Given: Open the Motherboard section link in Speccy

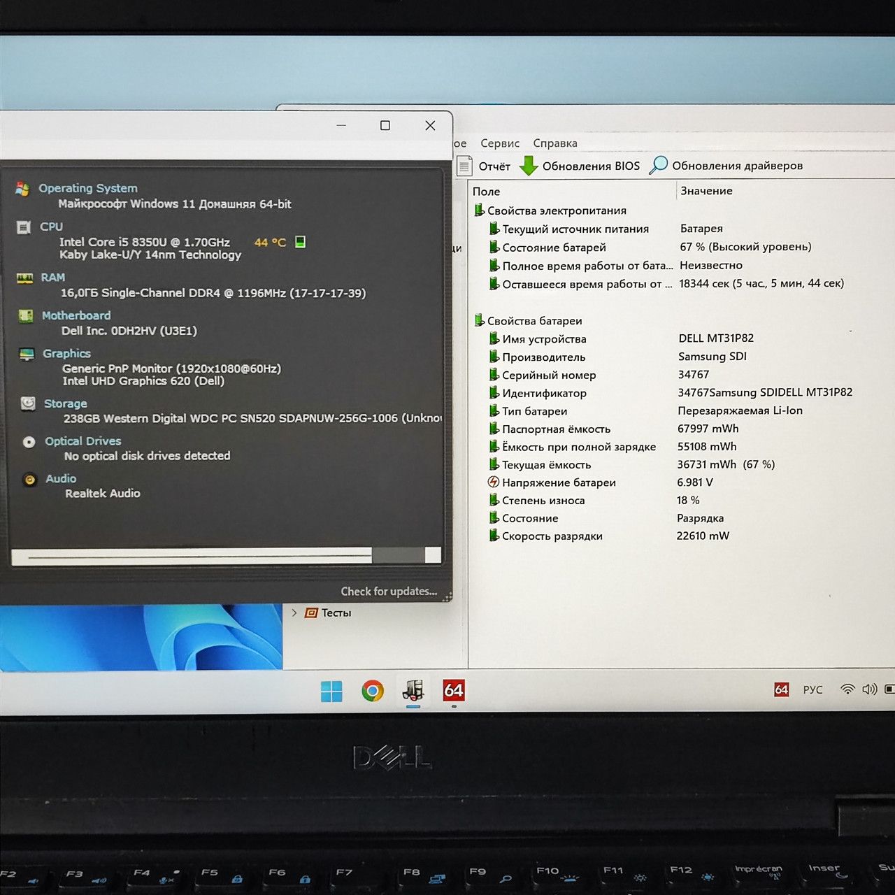Looking at the screenshot, I should pyautogui.click(x=76, y=315).
